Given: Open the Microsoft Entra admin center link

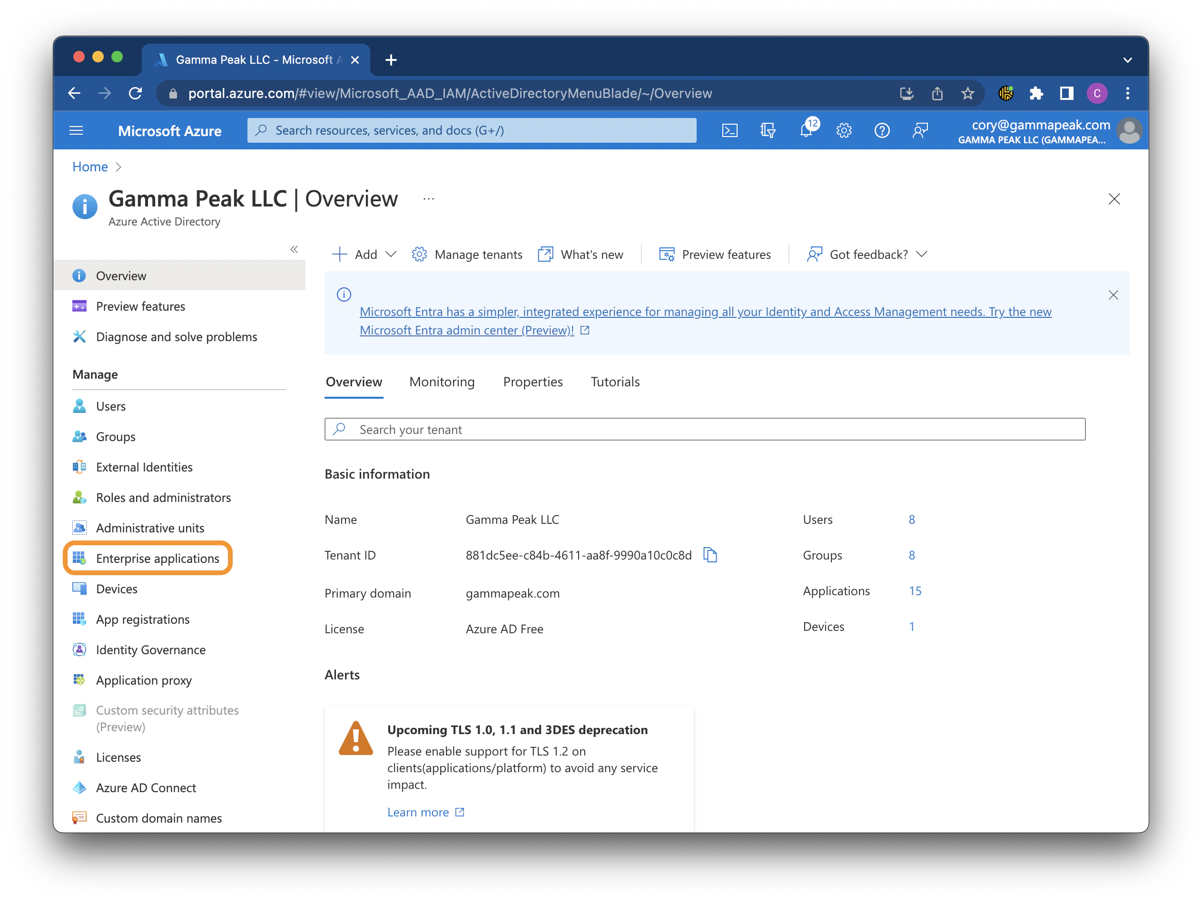Looking at the screenshot, I should [467, 330].
